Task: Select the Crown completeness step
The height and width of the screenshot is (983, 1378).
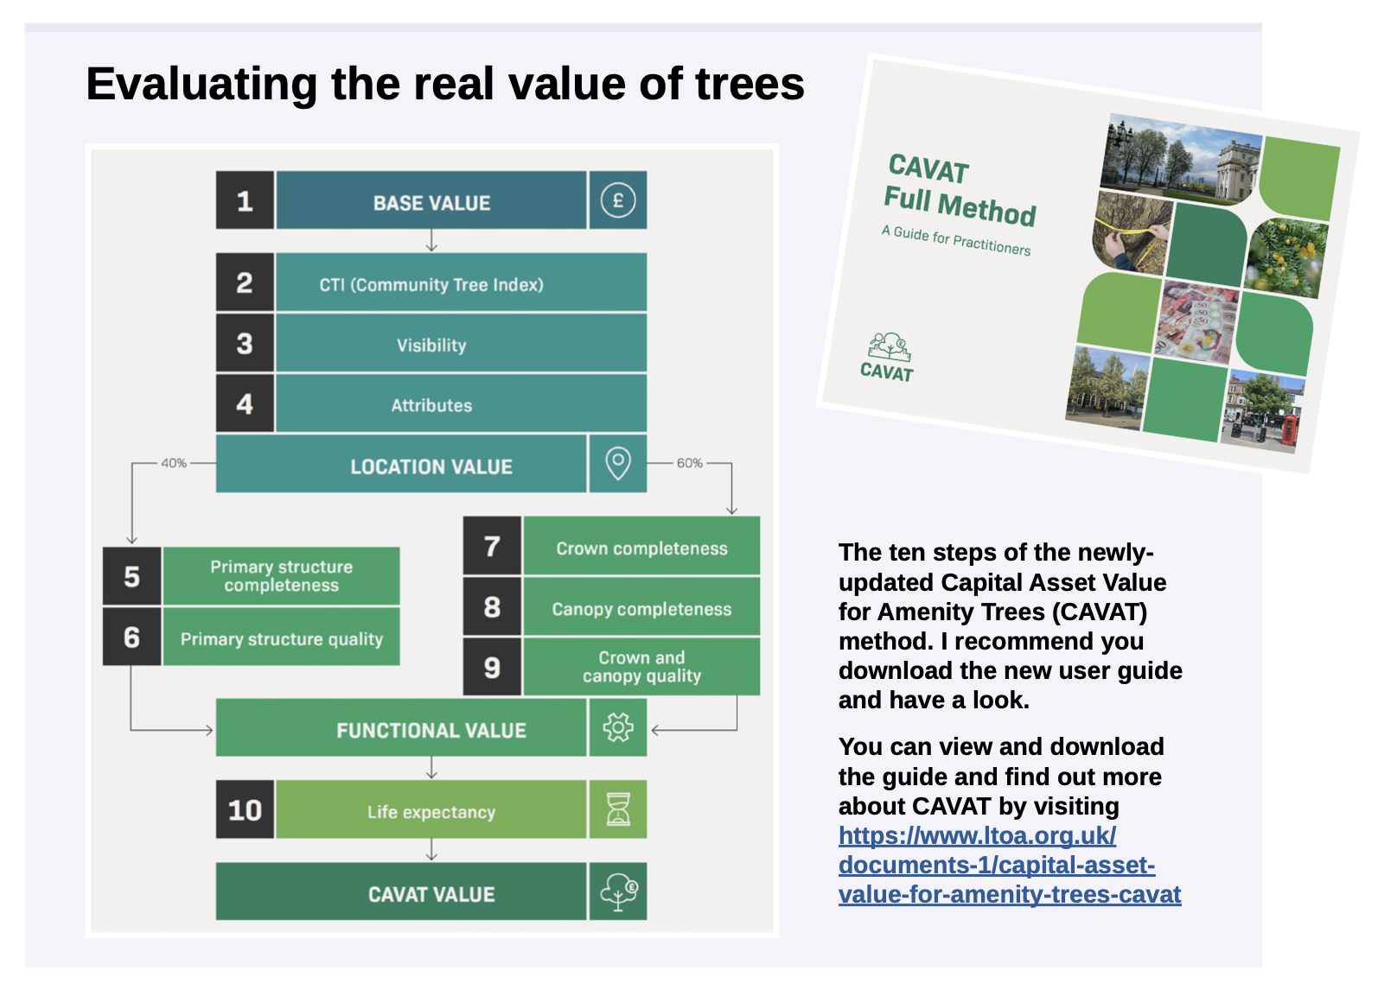Action: [641, 548]
